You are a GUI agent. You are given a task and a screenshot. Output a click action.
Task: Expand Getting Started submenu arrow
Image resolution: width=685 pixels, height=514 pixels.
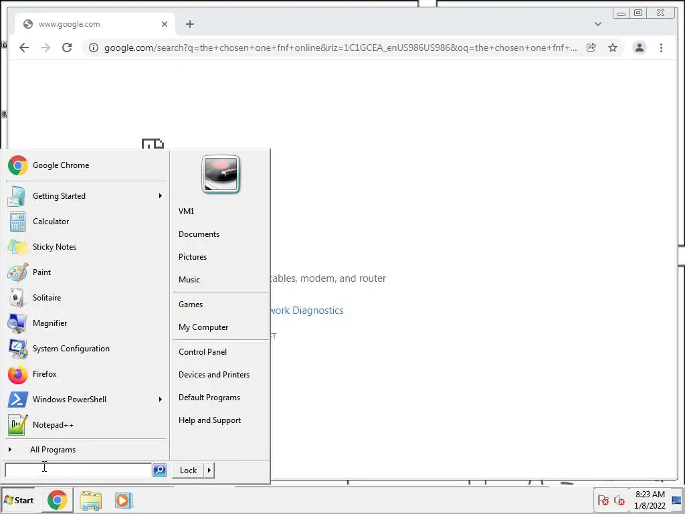161,196
